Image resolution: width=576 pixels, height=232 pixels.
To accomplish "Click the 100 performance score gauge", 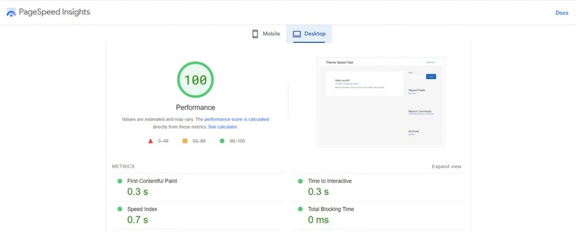I will [x=195, y=80].
